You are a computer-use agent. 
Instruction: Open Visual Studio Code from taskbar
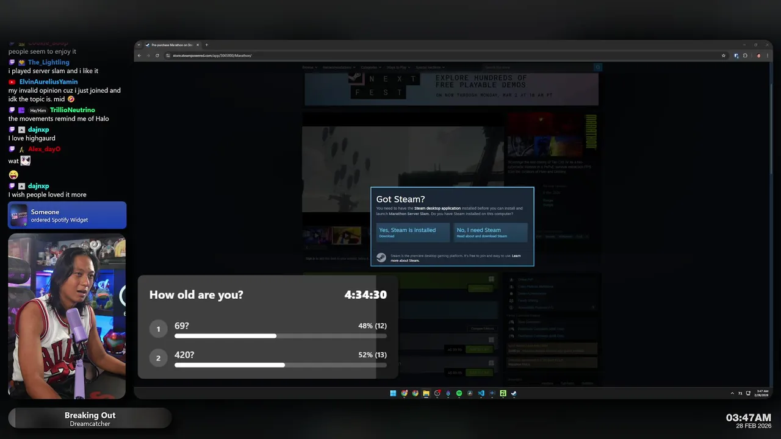(x=481, y=393)
